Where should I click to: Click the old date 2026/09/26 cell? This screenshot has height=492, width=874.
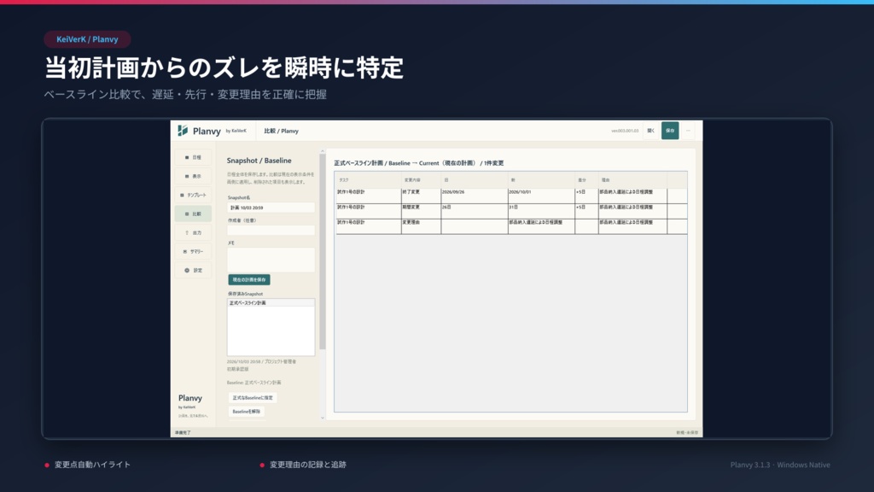pyautogui.click(x=475, y=196)
